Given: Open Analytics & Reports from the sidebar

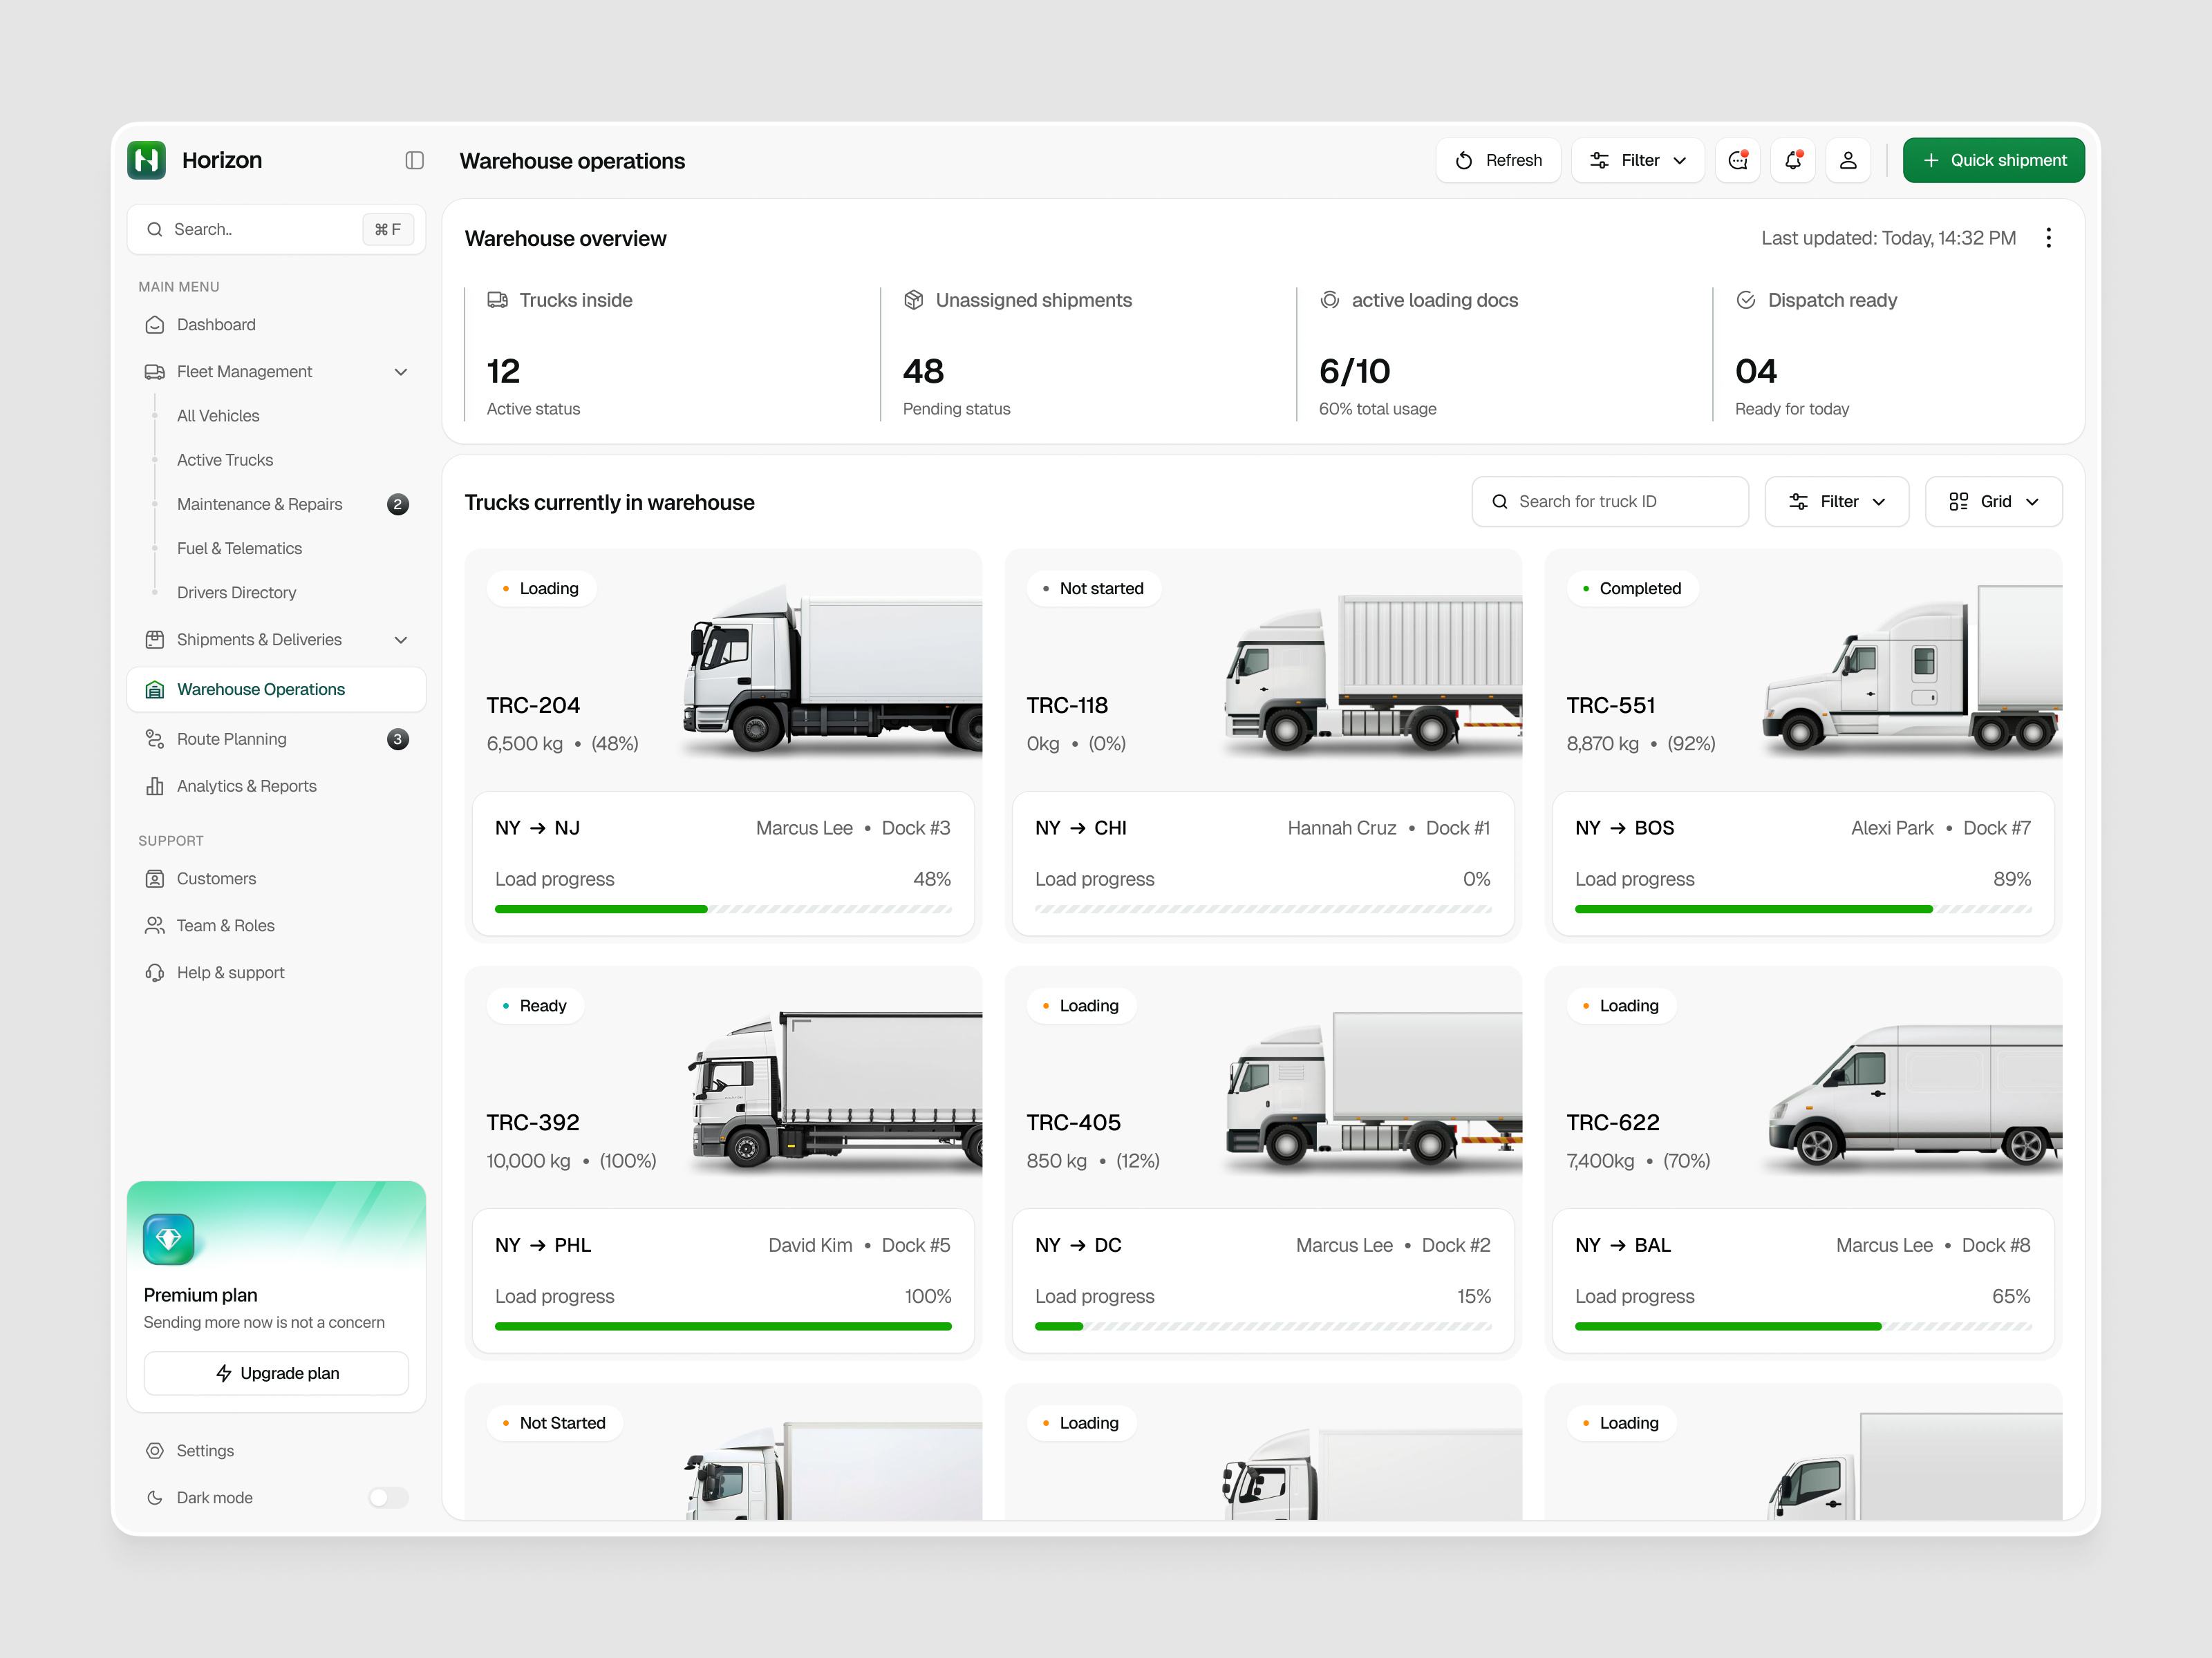Looking at the screenshot, I should coord(246,785).
